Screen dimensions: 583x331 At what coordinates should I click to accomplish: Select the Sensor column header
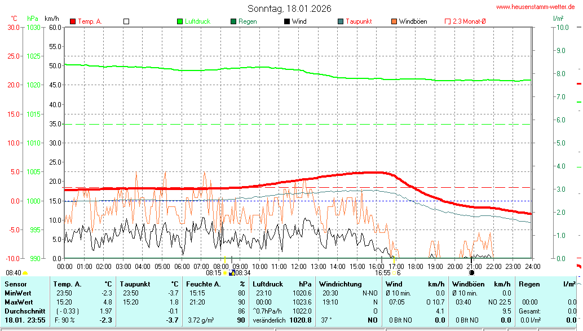pos(16,284)
